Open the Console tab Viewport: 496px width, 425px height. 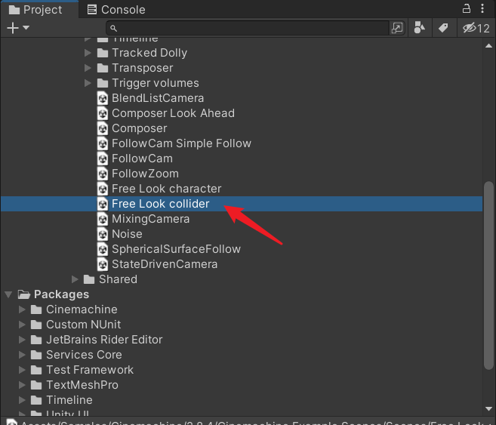click(x=116, y=10)
